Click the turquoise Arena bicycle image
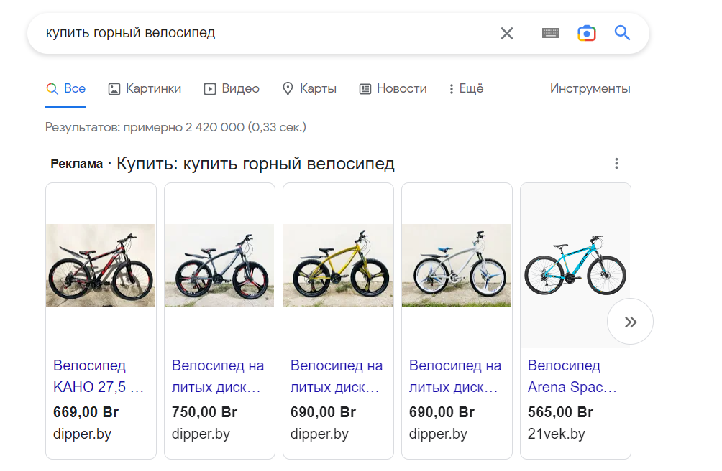This screenshot has height=471, width=722. (575, 265)
